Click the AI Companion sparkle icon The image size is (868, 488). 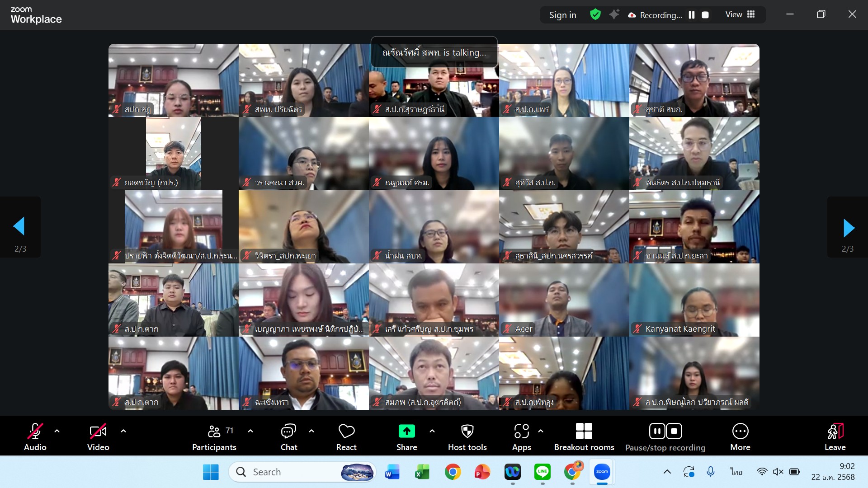pyautogui.click(x=614, y=15)
